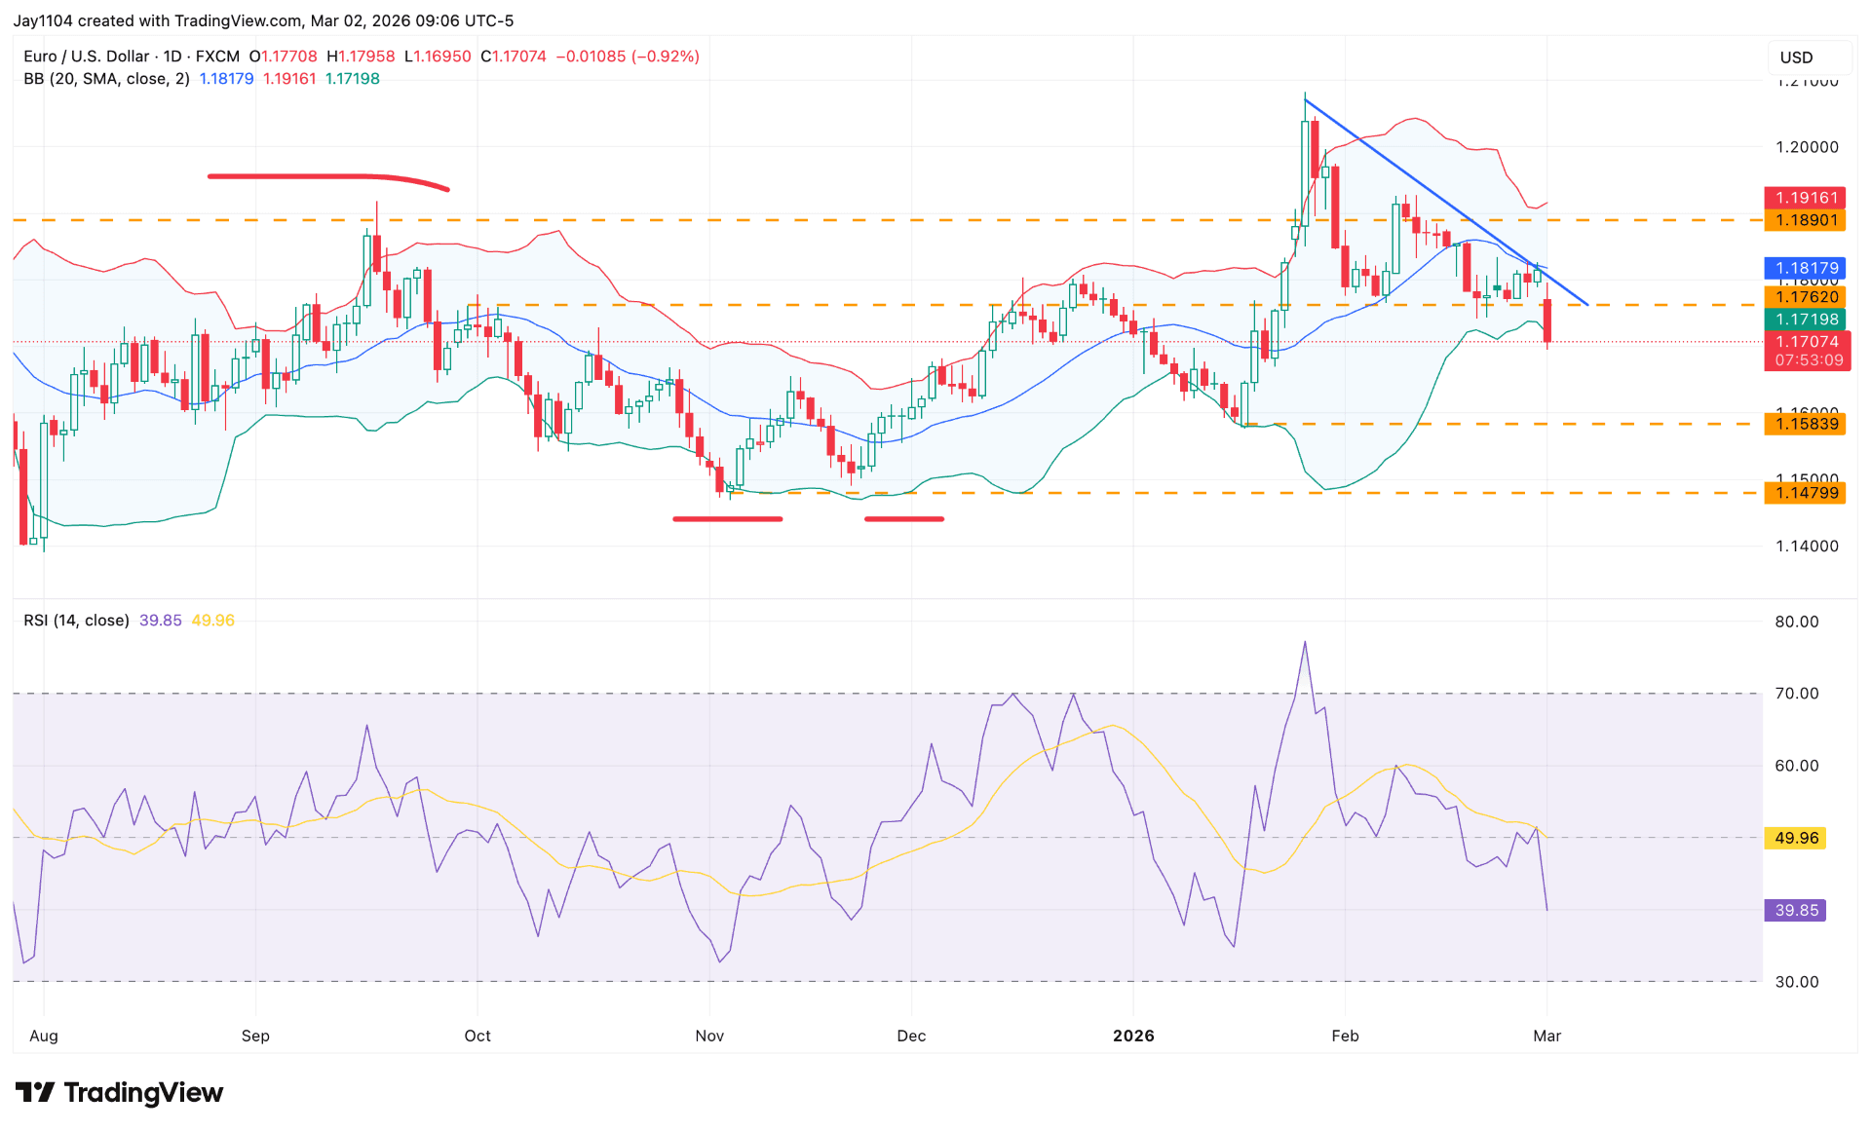Click FXCM exchange name to change data source

tap(219, 57)
